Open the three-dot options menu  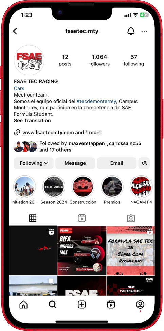(144, 31)
